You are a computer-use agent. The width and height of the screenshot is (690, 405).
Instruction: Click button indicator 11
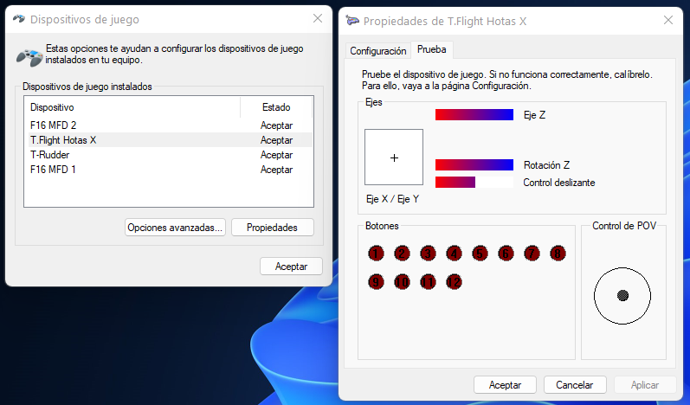click(x=428, y=282)
